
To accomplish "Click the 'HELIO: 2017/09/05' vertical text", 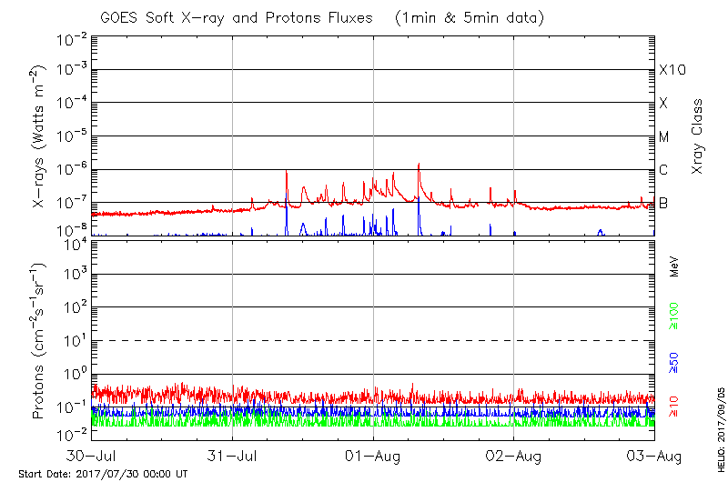I will click(720, 427).
